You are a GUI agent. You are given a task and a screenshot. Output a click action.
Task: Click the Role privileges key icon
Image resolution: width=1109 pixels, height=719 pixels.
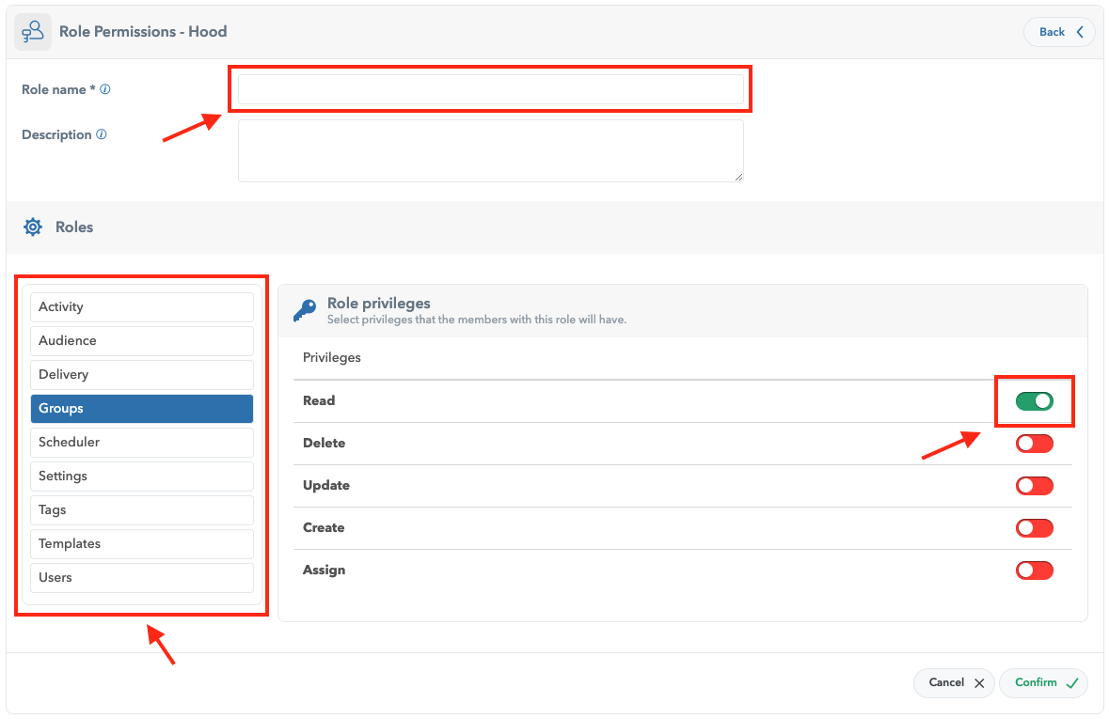coord(304,311)
